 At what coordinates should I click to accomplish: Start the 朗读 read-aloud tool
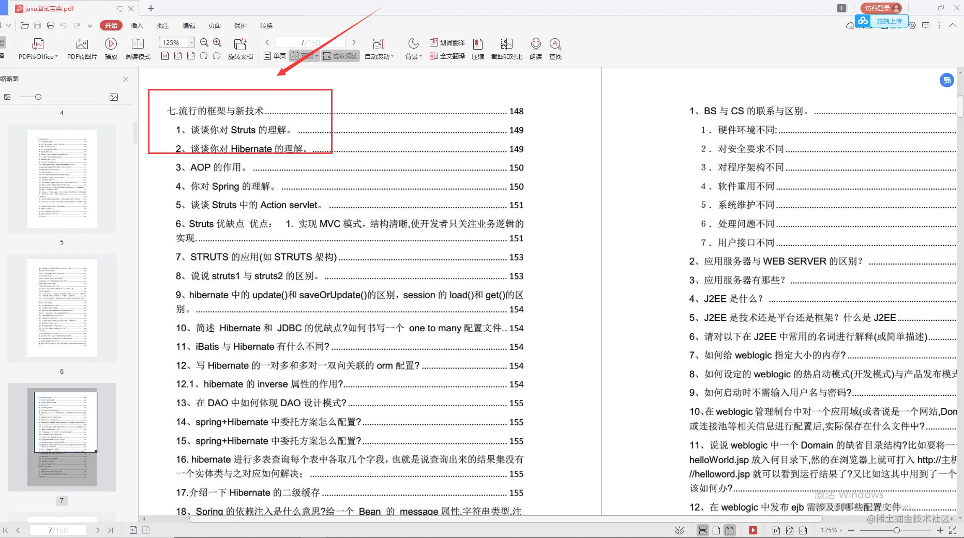coord(536,49)
